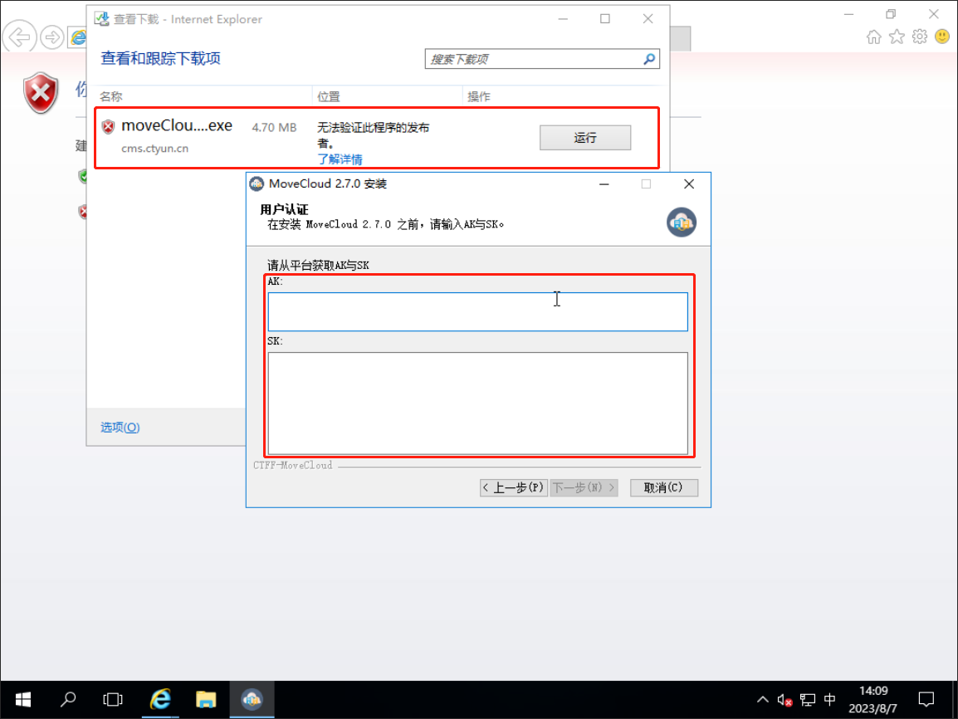Click the magnifier in the 搜索下载项 box
The width and height of the screenshot is (958, 719).
(648, 59)
